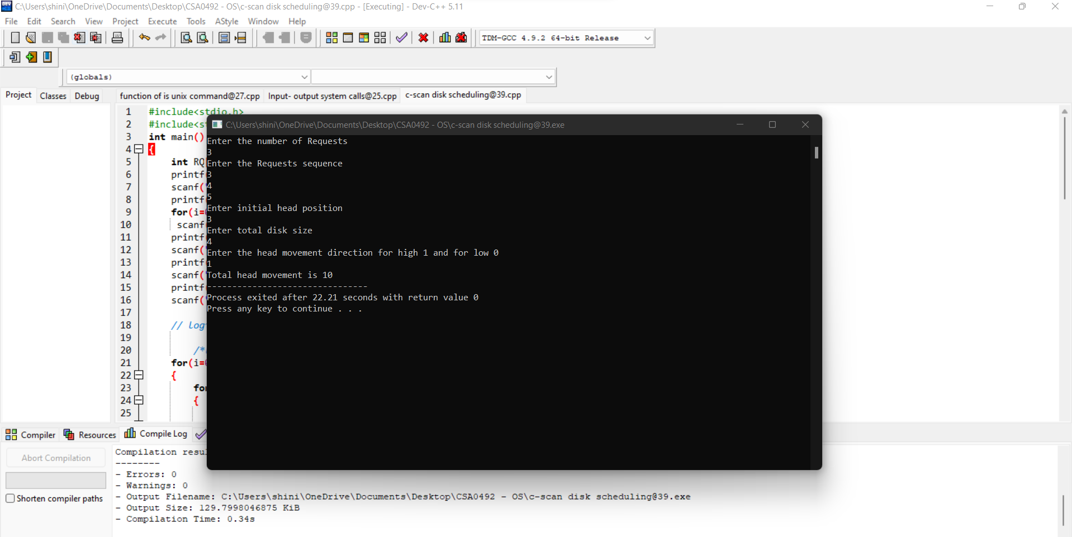
Task: Switch to the Input- output system calls@25.cpp tab
Action: tap(332, 95)
